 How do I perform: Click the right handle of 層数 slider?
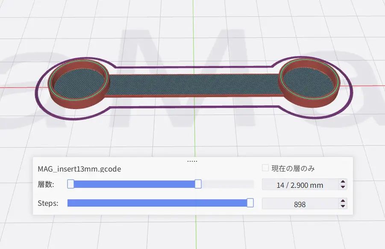(x=198, y=184)
